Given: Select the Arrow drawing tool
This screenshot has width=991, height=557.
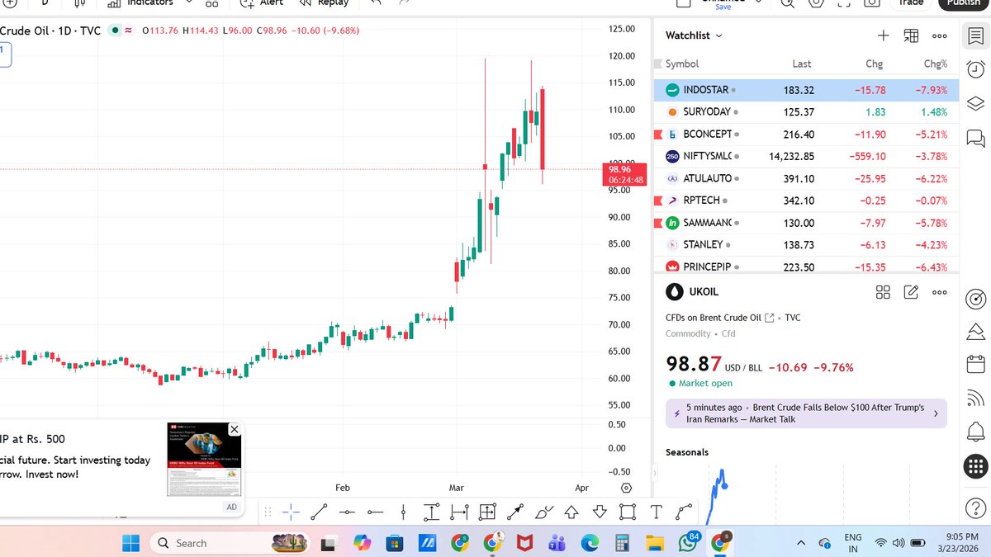Looking at the screenshot, I should point(515,512).
